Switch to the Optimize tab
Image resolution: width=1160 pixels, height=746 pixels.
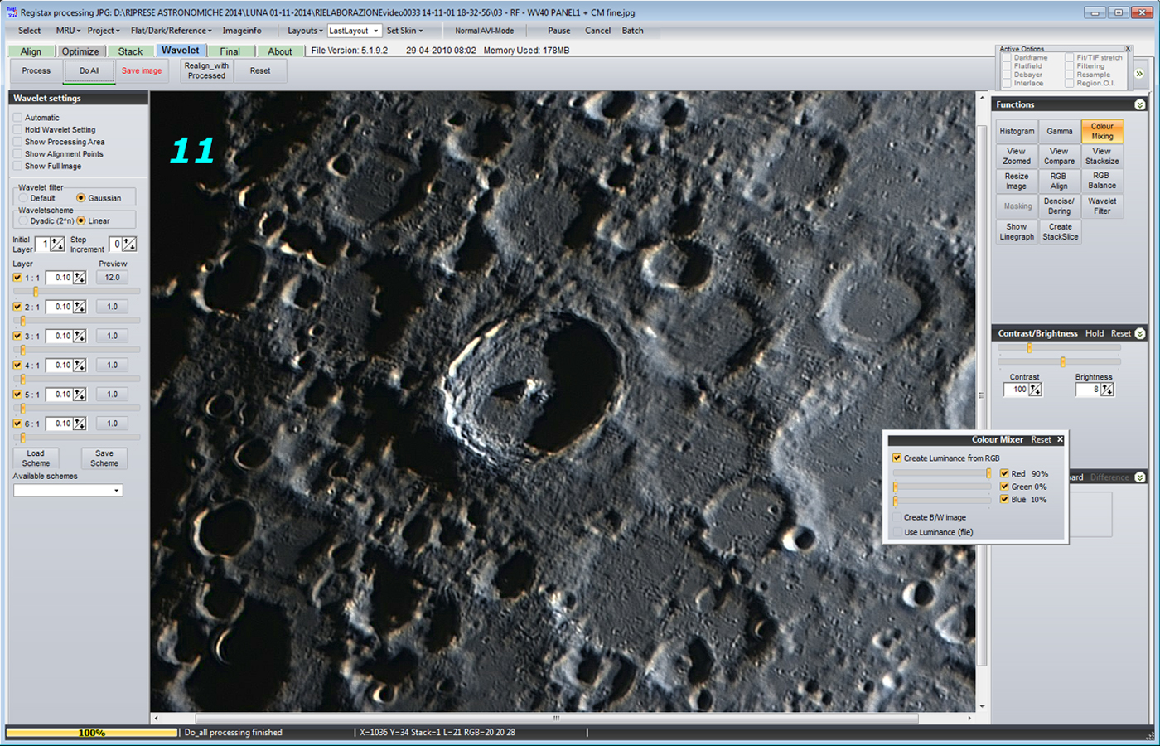[80, 51]
